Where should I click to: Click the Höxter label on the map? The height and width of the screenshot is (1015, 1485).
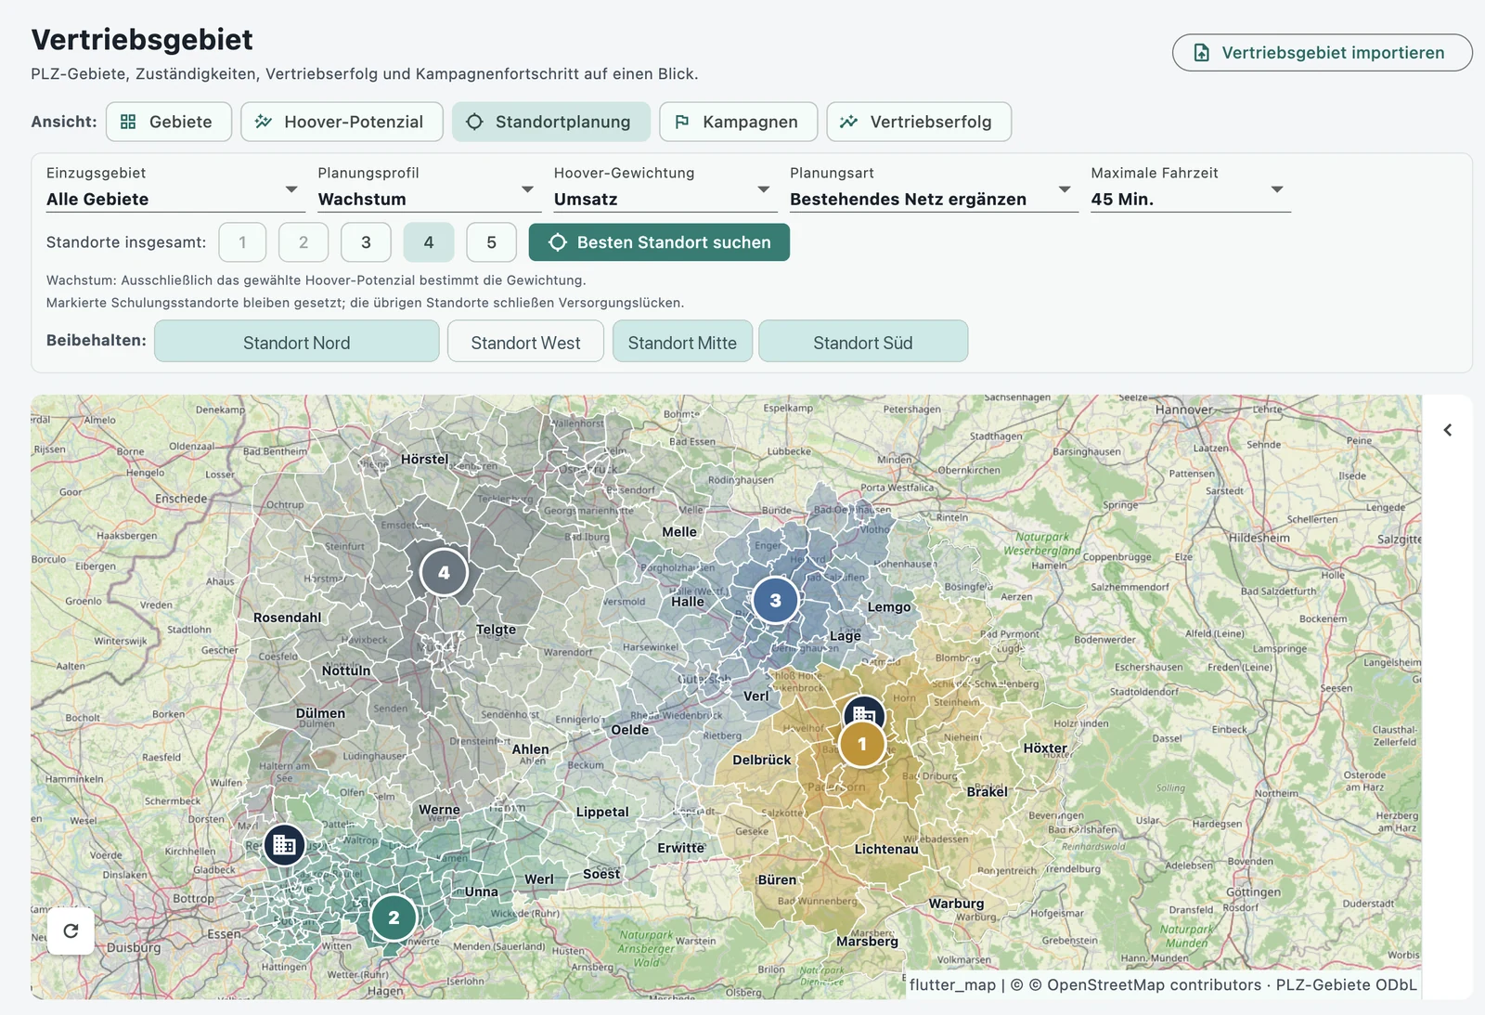(1045, 748)
